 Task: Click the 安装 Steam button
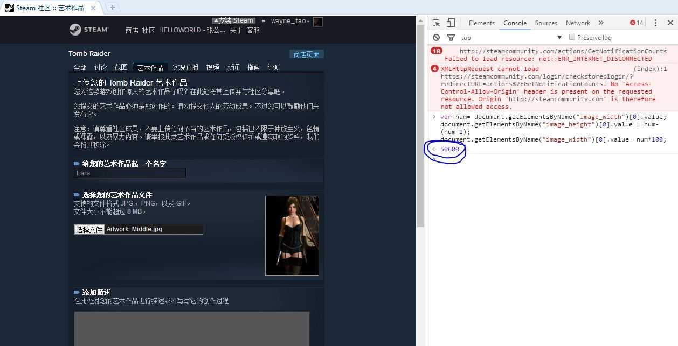[233, 20]
